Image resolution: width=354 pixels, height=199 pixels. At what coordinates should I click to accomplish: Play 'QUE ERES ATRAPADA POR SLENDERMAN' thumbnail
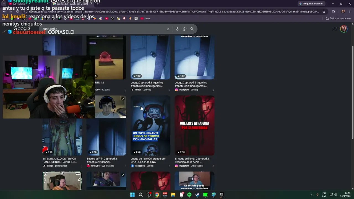click(x=194, y=125)
